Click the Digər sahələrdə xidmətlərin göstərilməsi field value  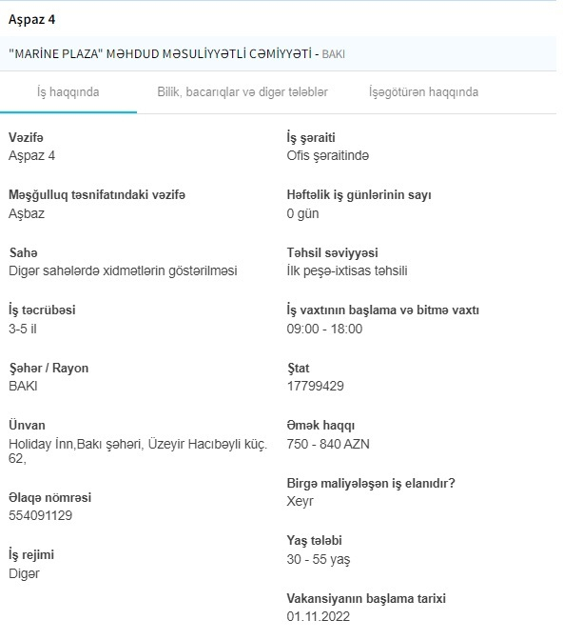pos(123,271)
